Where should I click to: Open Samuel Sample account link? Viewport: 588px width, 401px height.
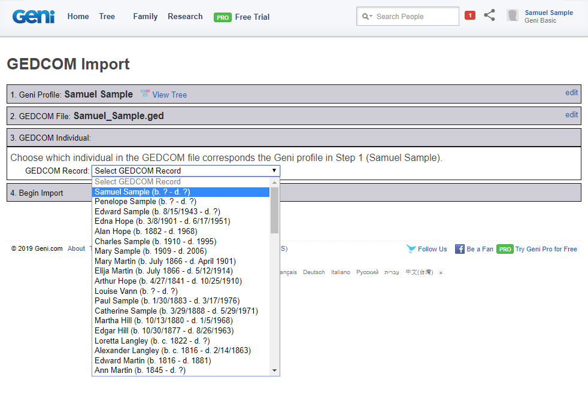point(548,13)
